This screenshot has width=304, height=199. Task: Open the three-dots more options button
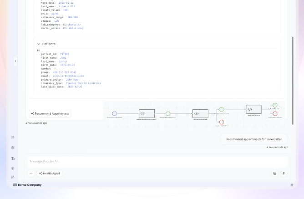click(x=31, y=173)
